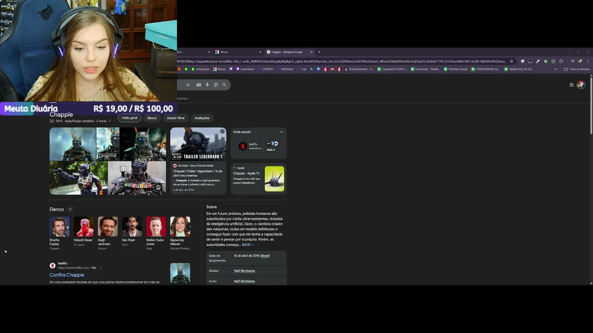The width and height of the screenshot is (593, 333).
Task: Expand the trailer preview icon
Action: (222, 132)
